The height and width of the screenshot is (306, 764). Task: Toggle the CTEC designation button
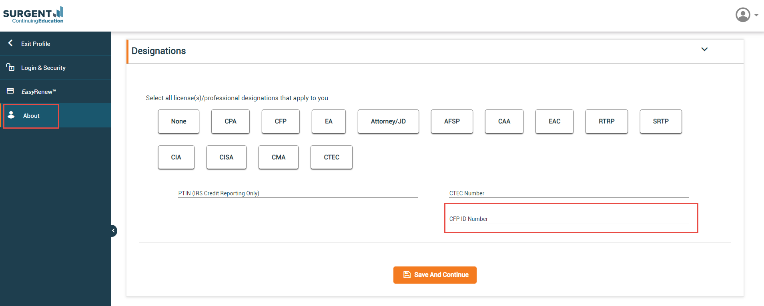(331, 157)
